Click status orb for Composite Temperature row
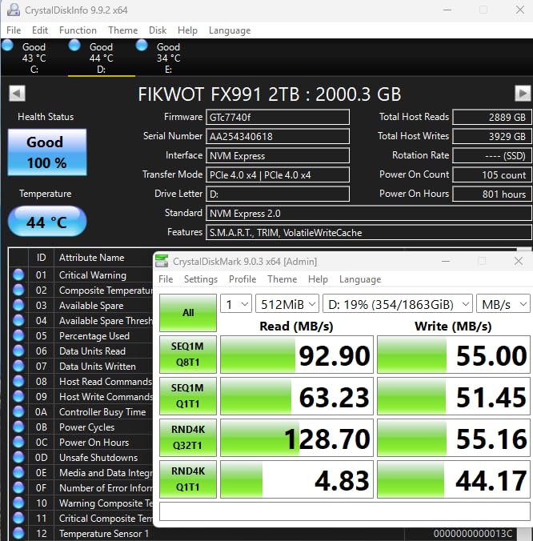 click(x=18, y=291)
